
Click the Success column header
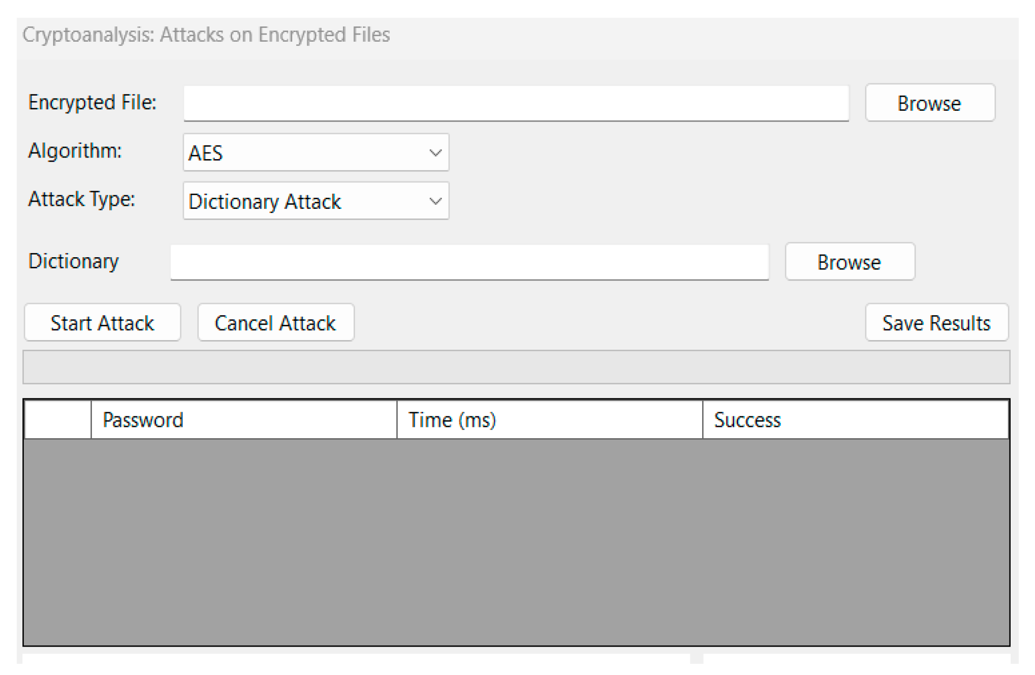tap(855, 420)
